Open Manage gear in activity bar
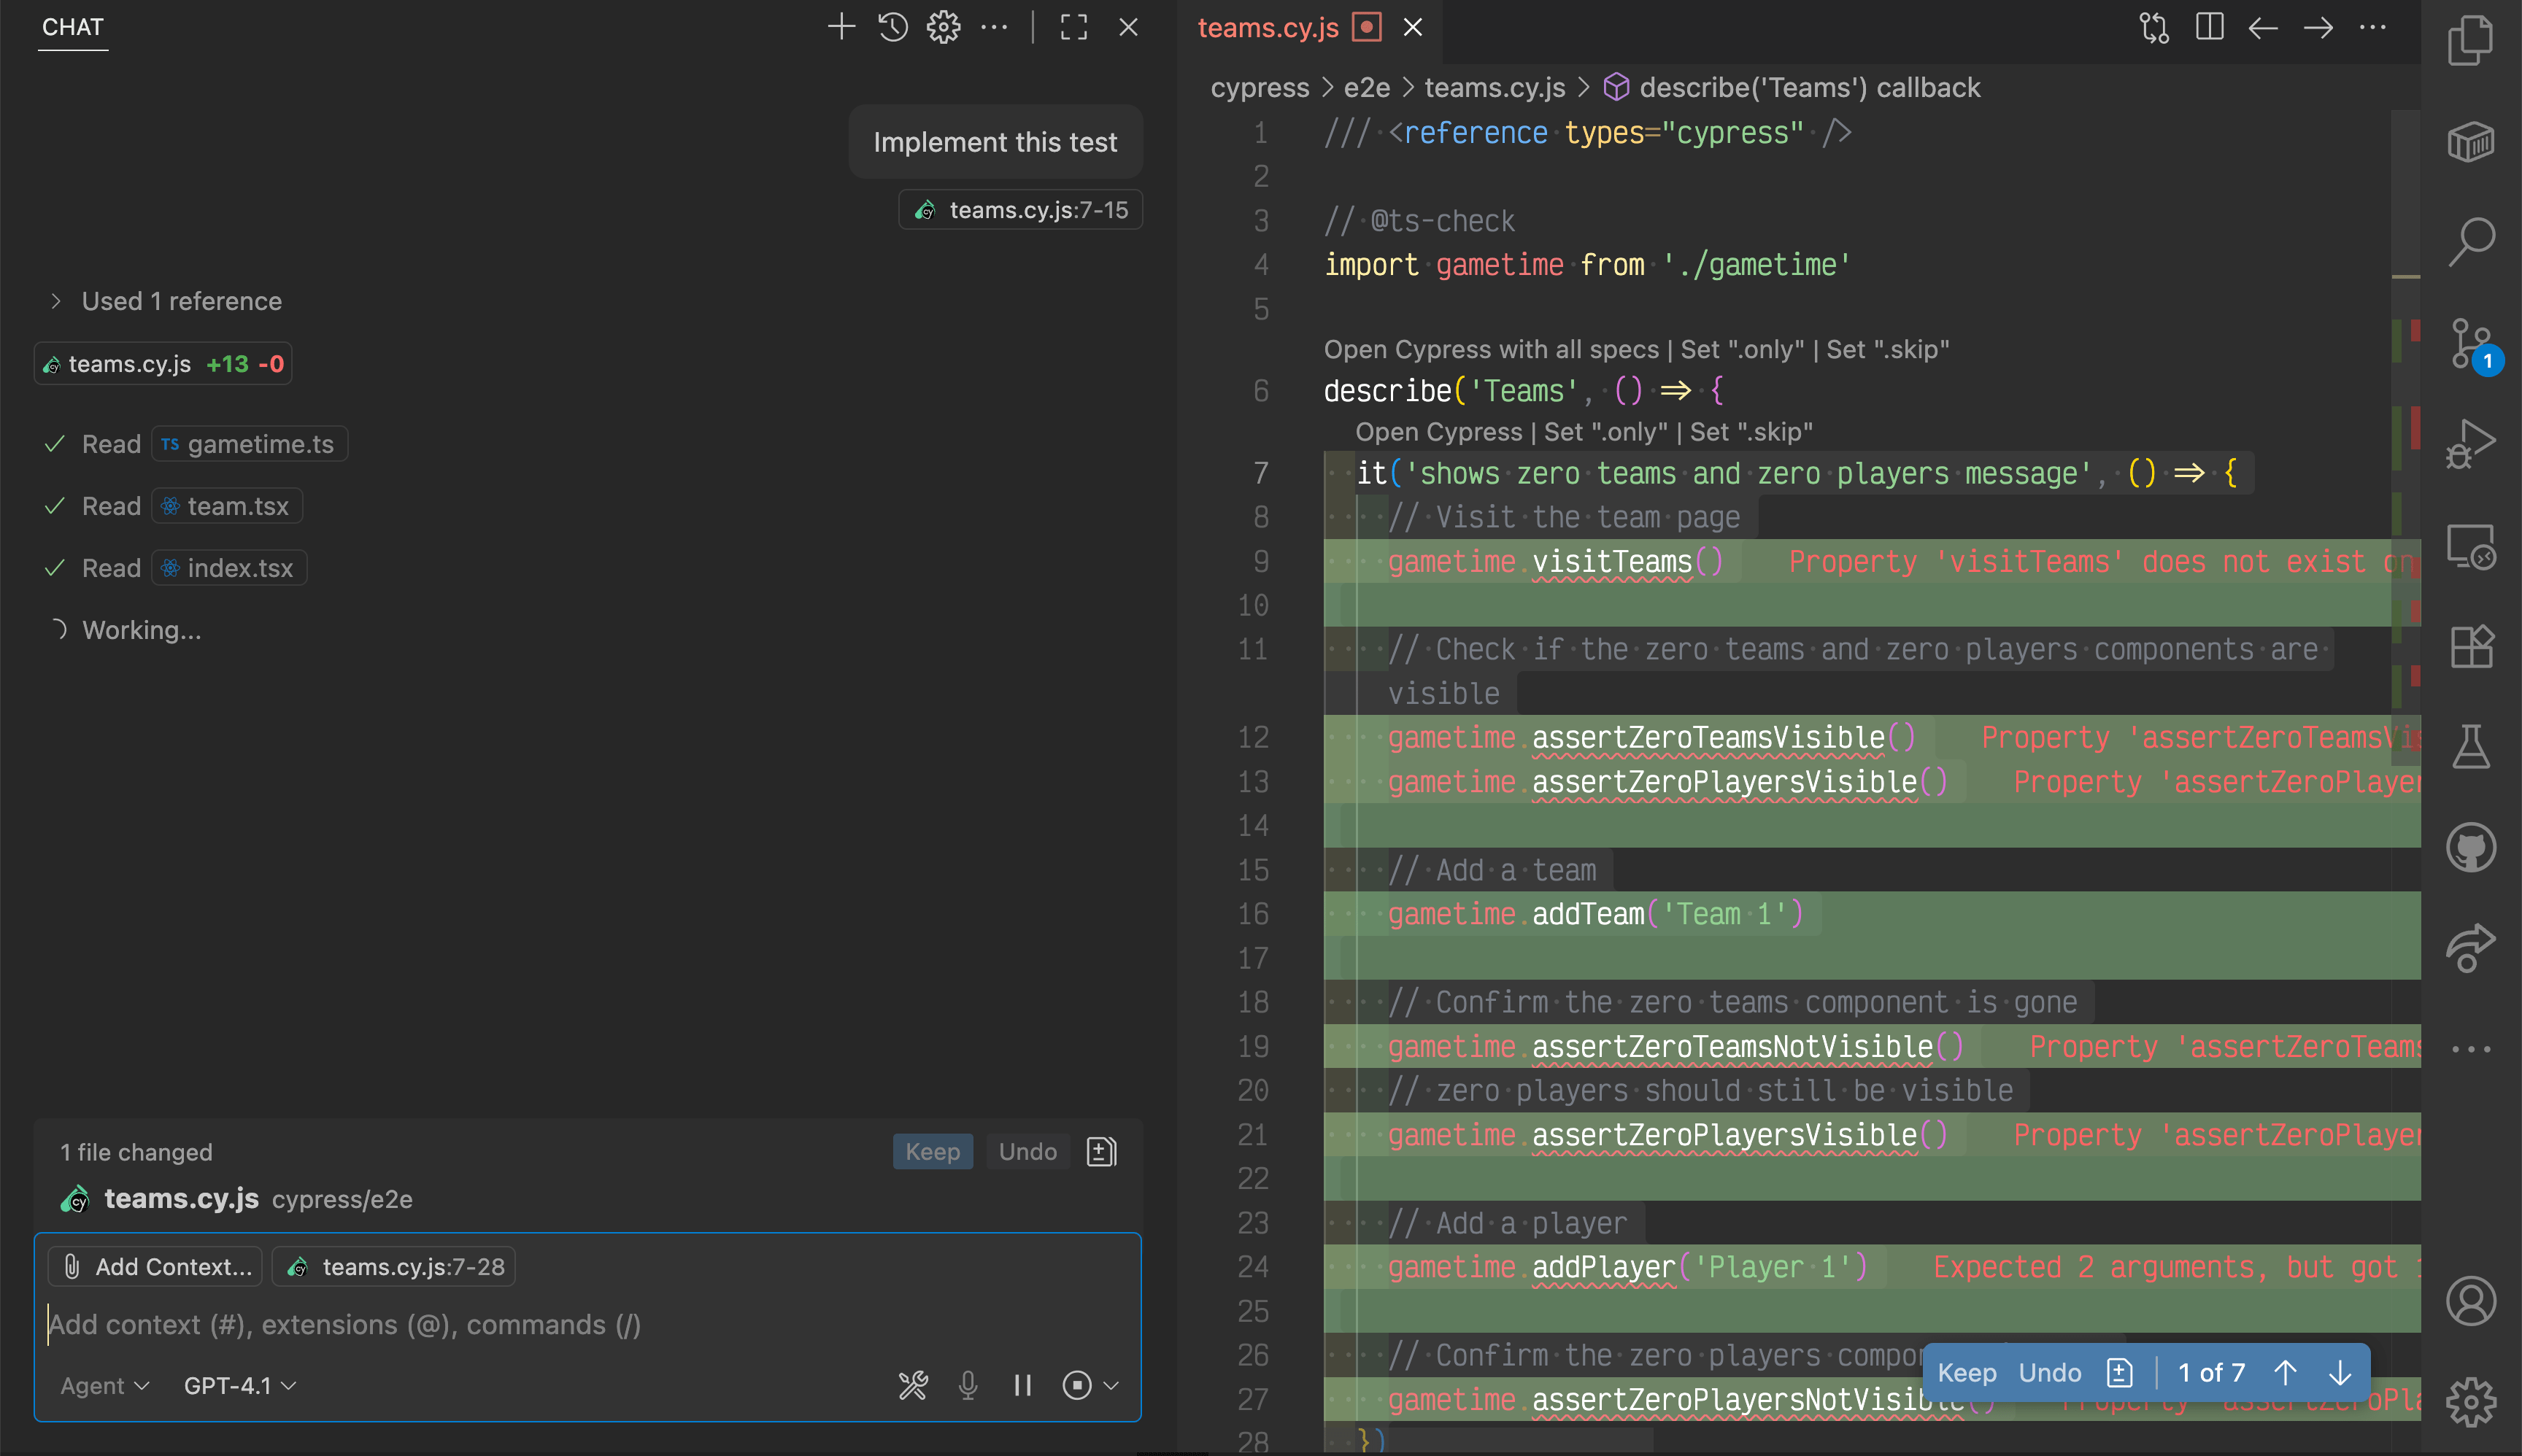 (x=2471, y=1402)
